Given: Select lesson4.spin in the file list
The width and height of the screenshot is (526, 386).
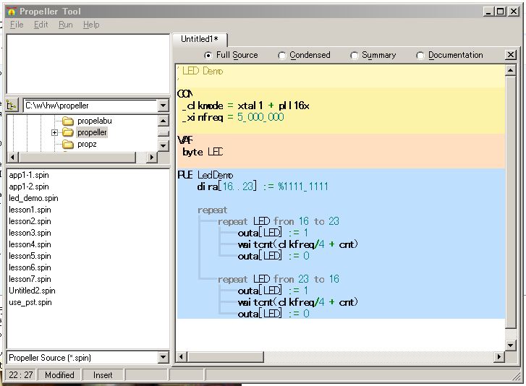Looking at the screenshot, I should [30, 244].
